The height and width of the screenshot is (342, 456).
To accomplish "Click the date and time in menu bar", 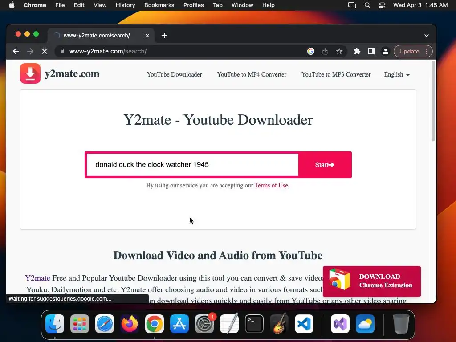I will coord(420,5).
